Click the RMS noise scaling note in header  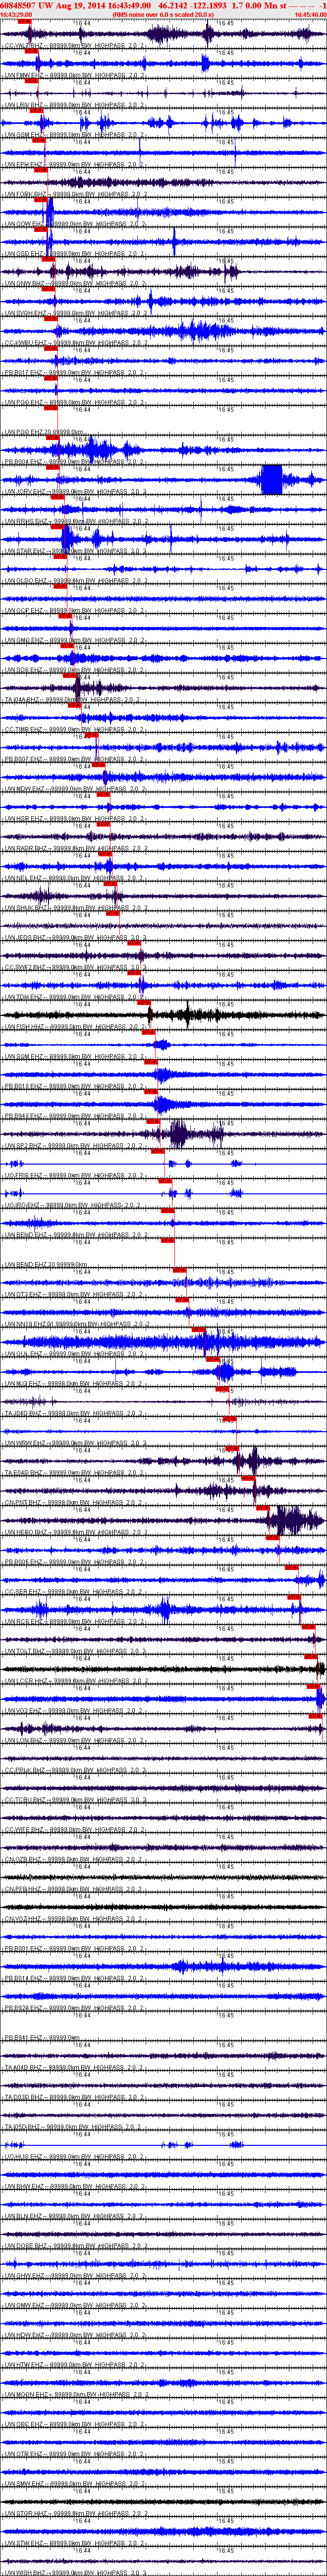(x=163, y=15)
